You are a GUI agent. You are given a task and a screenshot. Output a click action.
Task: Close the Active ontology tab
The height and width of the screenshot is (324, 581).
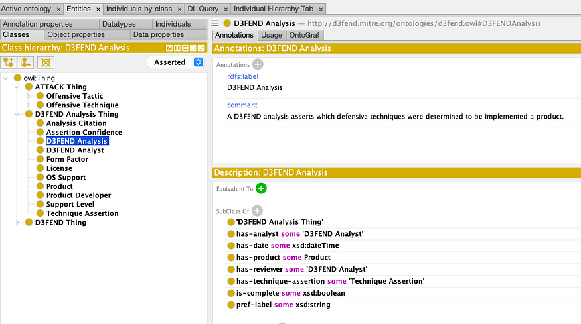(58, 9)
